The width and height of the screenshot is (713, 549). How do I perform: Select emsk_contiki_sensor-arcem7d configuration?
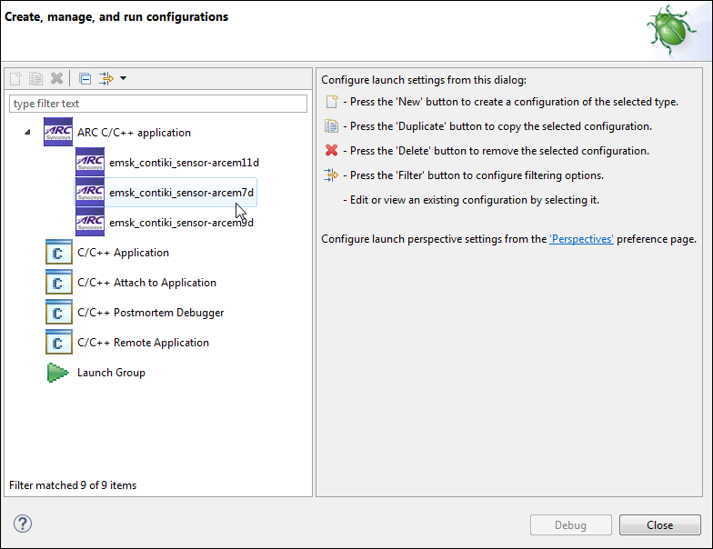coord(182,193)
